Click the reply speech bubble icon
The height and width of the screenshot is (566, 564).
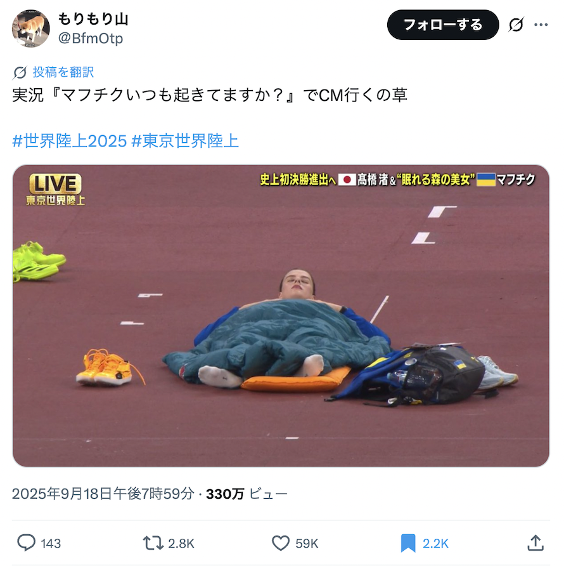27,543
